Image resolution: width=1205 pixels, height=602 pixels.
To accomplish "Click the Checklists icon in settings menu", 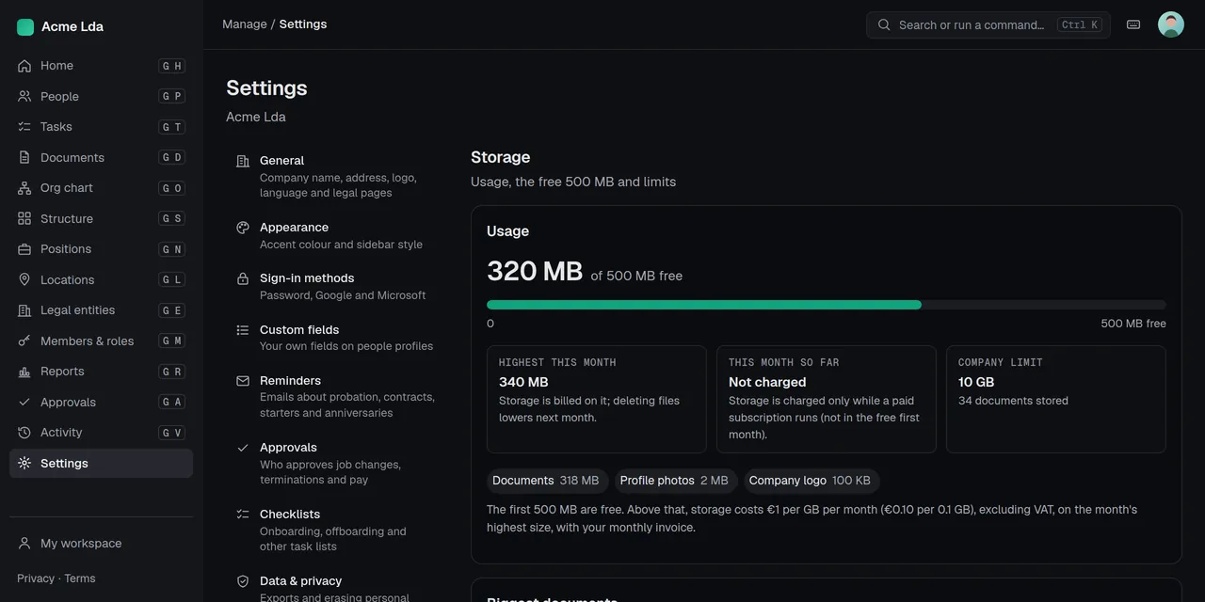I will [x=243, y=515].
